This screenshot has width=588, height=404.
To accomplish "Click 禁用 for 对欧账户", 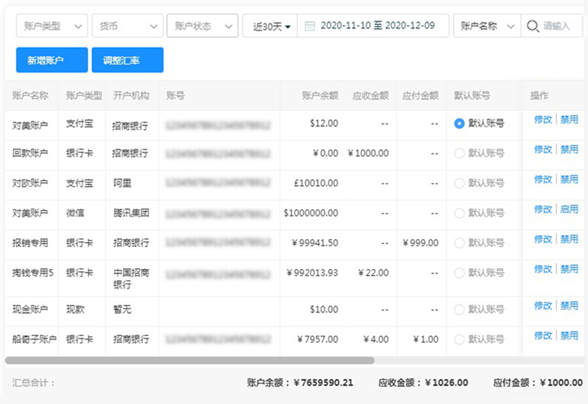I will point(569,179).
